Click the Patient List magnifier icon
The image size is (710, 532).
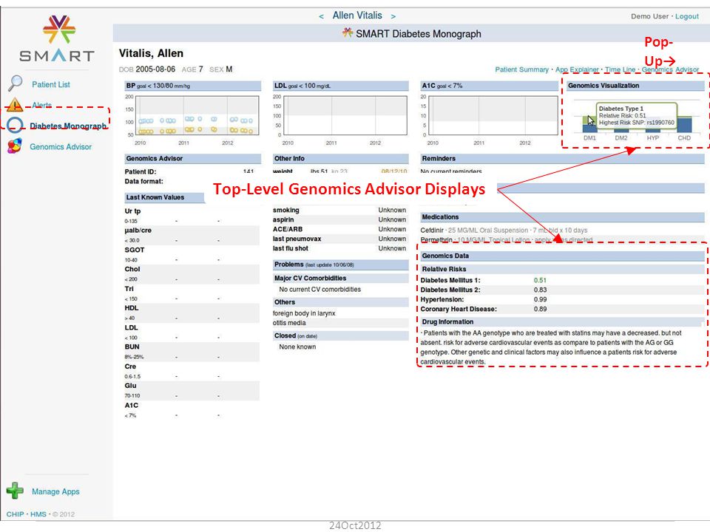(x=15, y=83)
